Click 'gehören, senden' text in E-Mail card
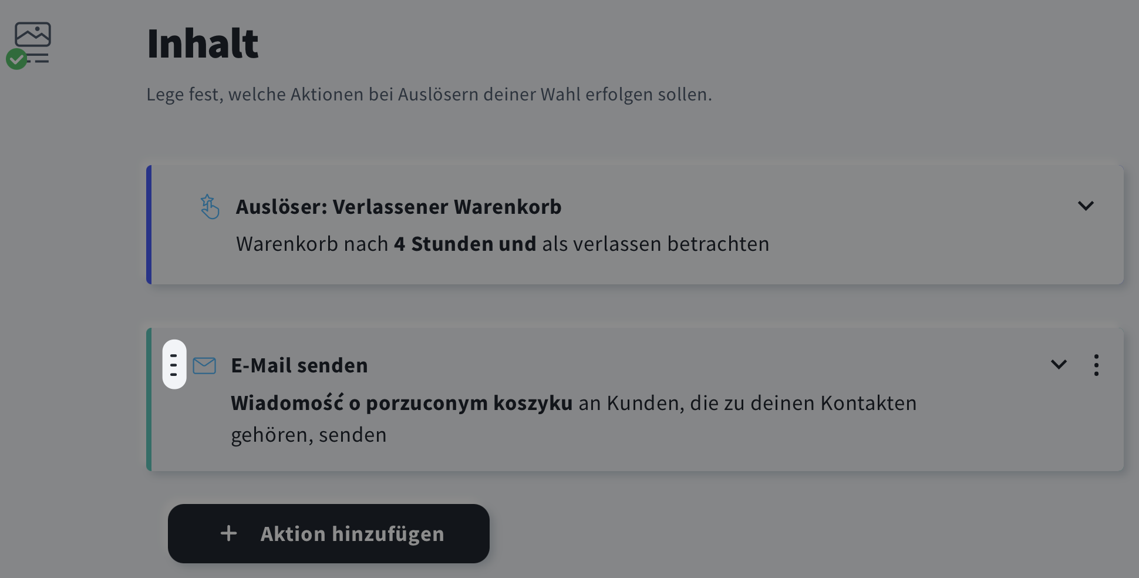Screen dimensions: 1139x578 (309, 435)
